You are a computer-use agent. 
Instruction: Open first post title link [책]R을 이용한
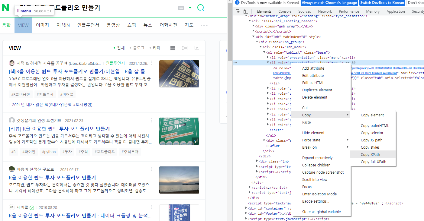tap(79, 72)
